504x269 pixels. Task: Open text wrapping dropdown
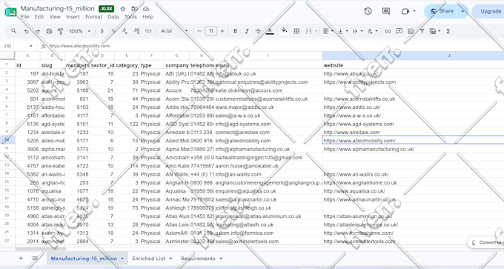[357, 31]
